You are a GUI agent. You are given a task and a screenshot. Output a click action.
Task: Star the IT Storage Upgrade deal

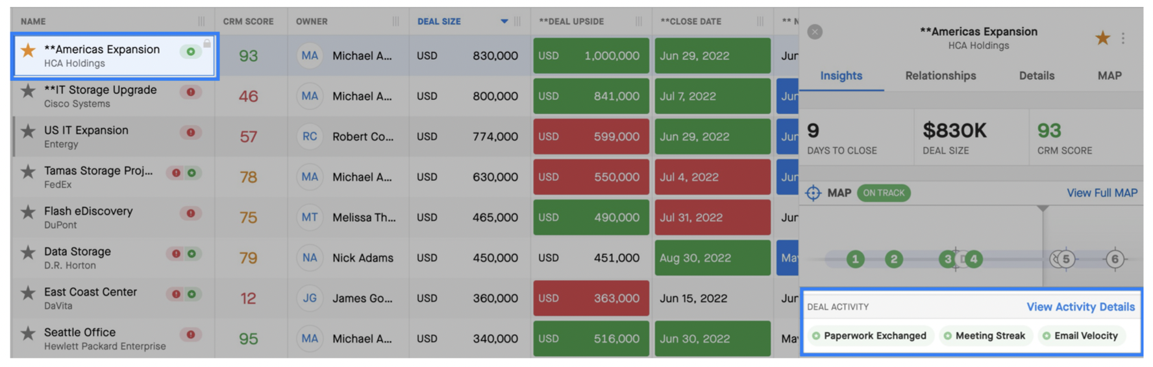tap(28, 91)
